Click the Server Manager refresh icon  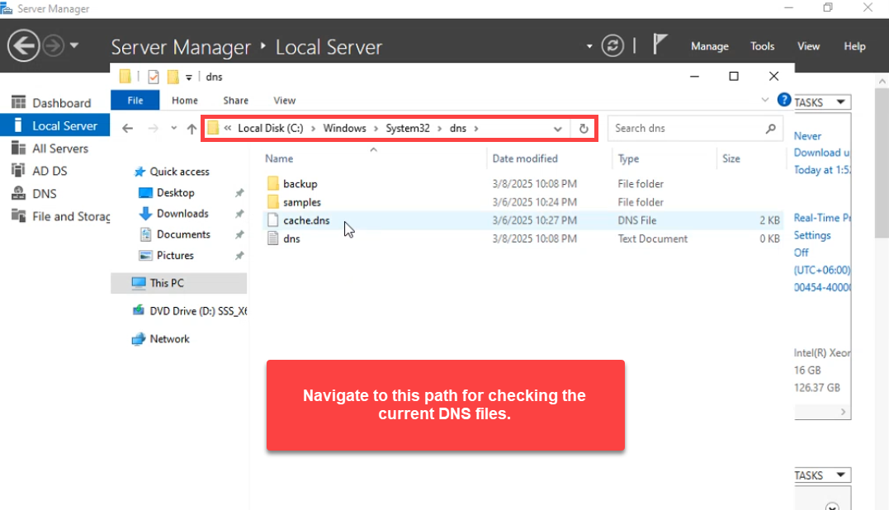tap(612, 46)
